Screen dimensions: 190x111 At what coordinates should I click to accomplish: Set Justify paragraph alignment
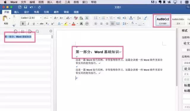[112, 24]
